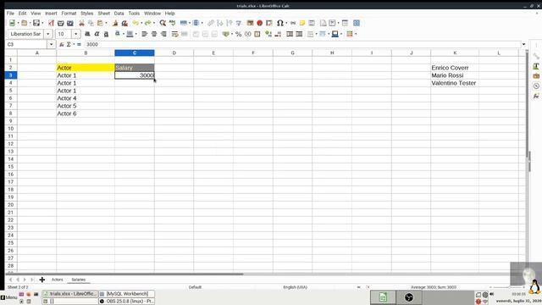The width and height of the screenshot is (542, 305).
Task: Open the Font Size dropdown arrow
Action: [x=75, y=34]
